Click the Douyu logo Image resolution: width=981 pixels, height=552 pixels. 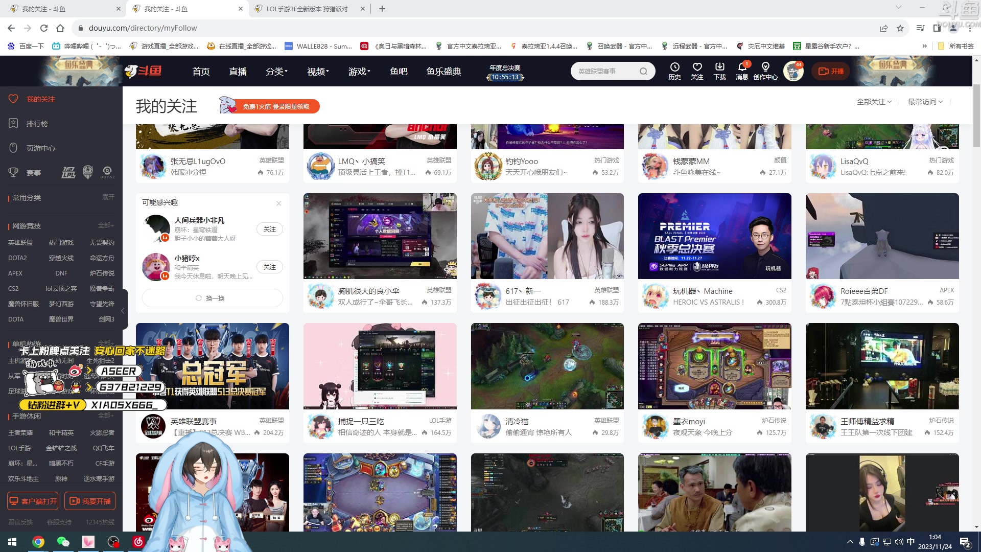[x=144, y=71]
